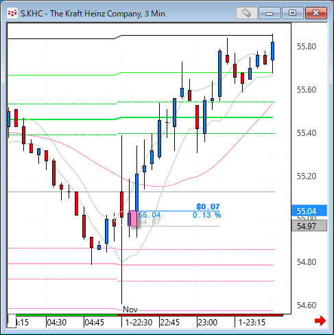The image size is (334, 335).
Task: Click the 0.13 % annotation text
Action: pyautogui.click(x=207, y=215)
